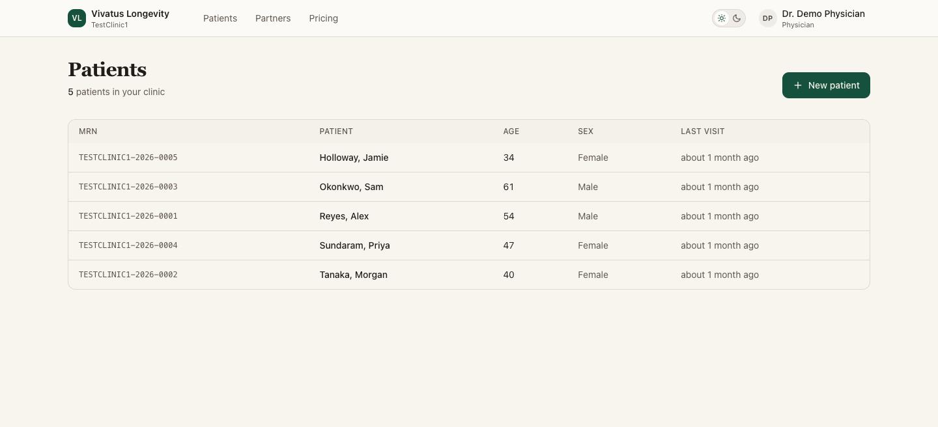Click last visit in Tanaka, Morgan row
The image size is (938, 427).
[x=720, y=275]
